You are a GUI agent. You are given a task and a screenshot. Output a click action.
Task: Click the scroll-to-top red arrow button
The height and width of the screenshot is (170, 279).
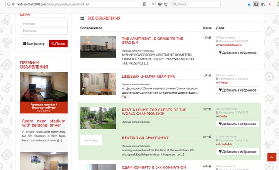click(272, 157)
